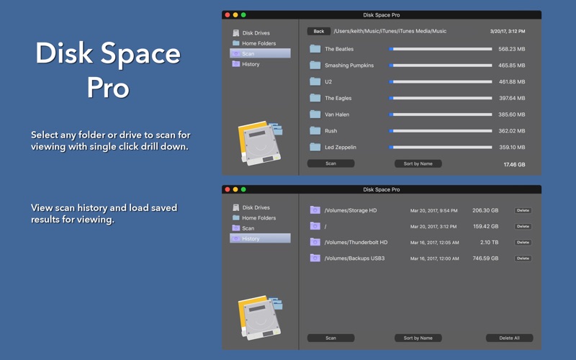Click the /Volumes/Thunderbolt HD path text
Screen dimensions: 576x360
point(356,243)
